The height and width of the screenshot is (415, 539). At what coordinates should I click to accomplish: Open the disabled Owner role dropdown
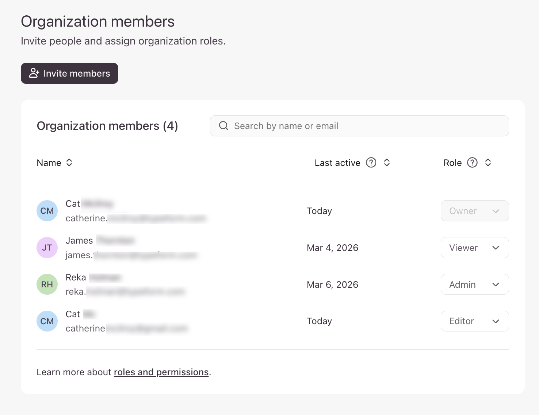click(x=474, y=211)
